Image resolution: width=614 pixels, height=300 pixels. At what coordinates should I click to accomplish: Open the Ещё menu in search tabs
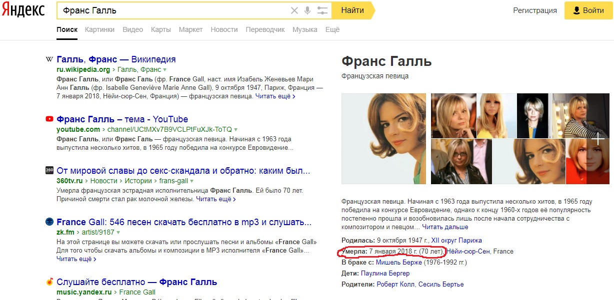pyautogui.click(x=332, y=29)
